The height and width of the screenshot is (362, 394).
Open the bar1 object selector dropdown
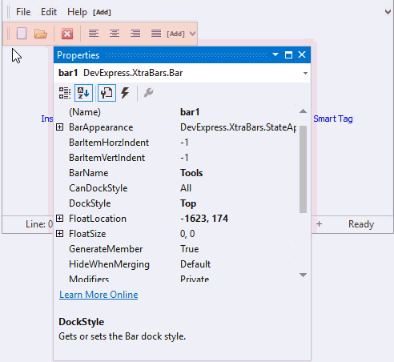point(305,73)
